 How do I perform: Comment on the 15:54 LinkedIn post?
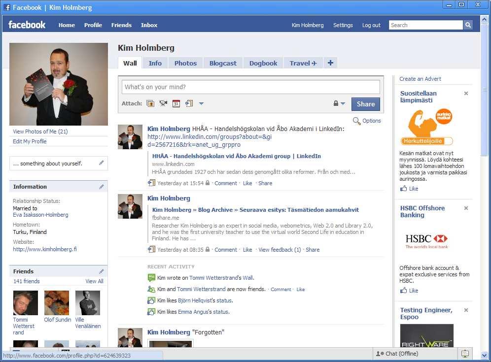225,183
